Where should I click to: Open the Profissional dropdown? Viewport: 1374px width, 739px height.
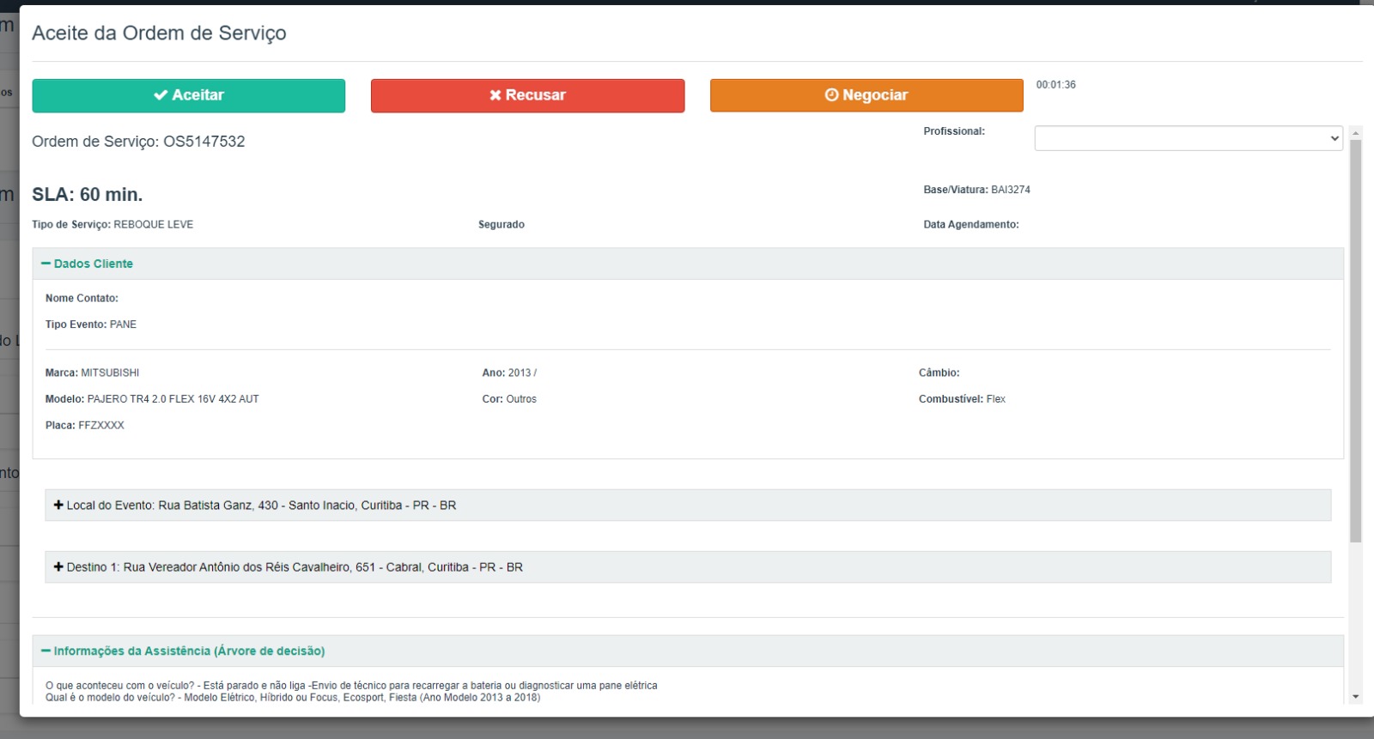click(x=1188, y=138)
